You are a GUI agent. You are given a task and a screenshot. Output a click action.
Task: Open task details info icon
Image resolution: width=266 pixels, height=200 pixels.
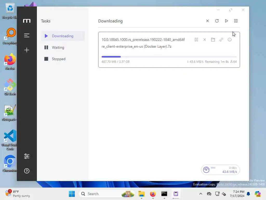point(230,40)
